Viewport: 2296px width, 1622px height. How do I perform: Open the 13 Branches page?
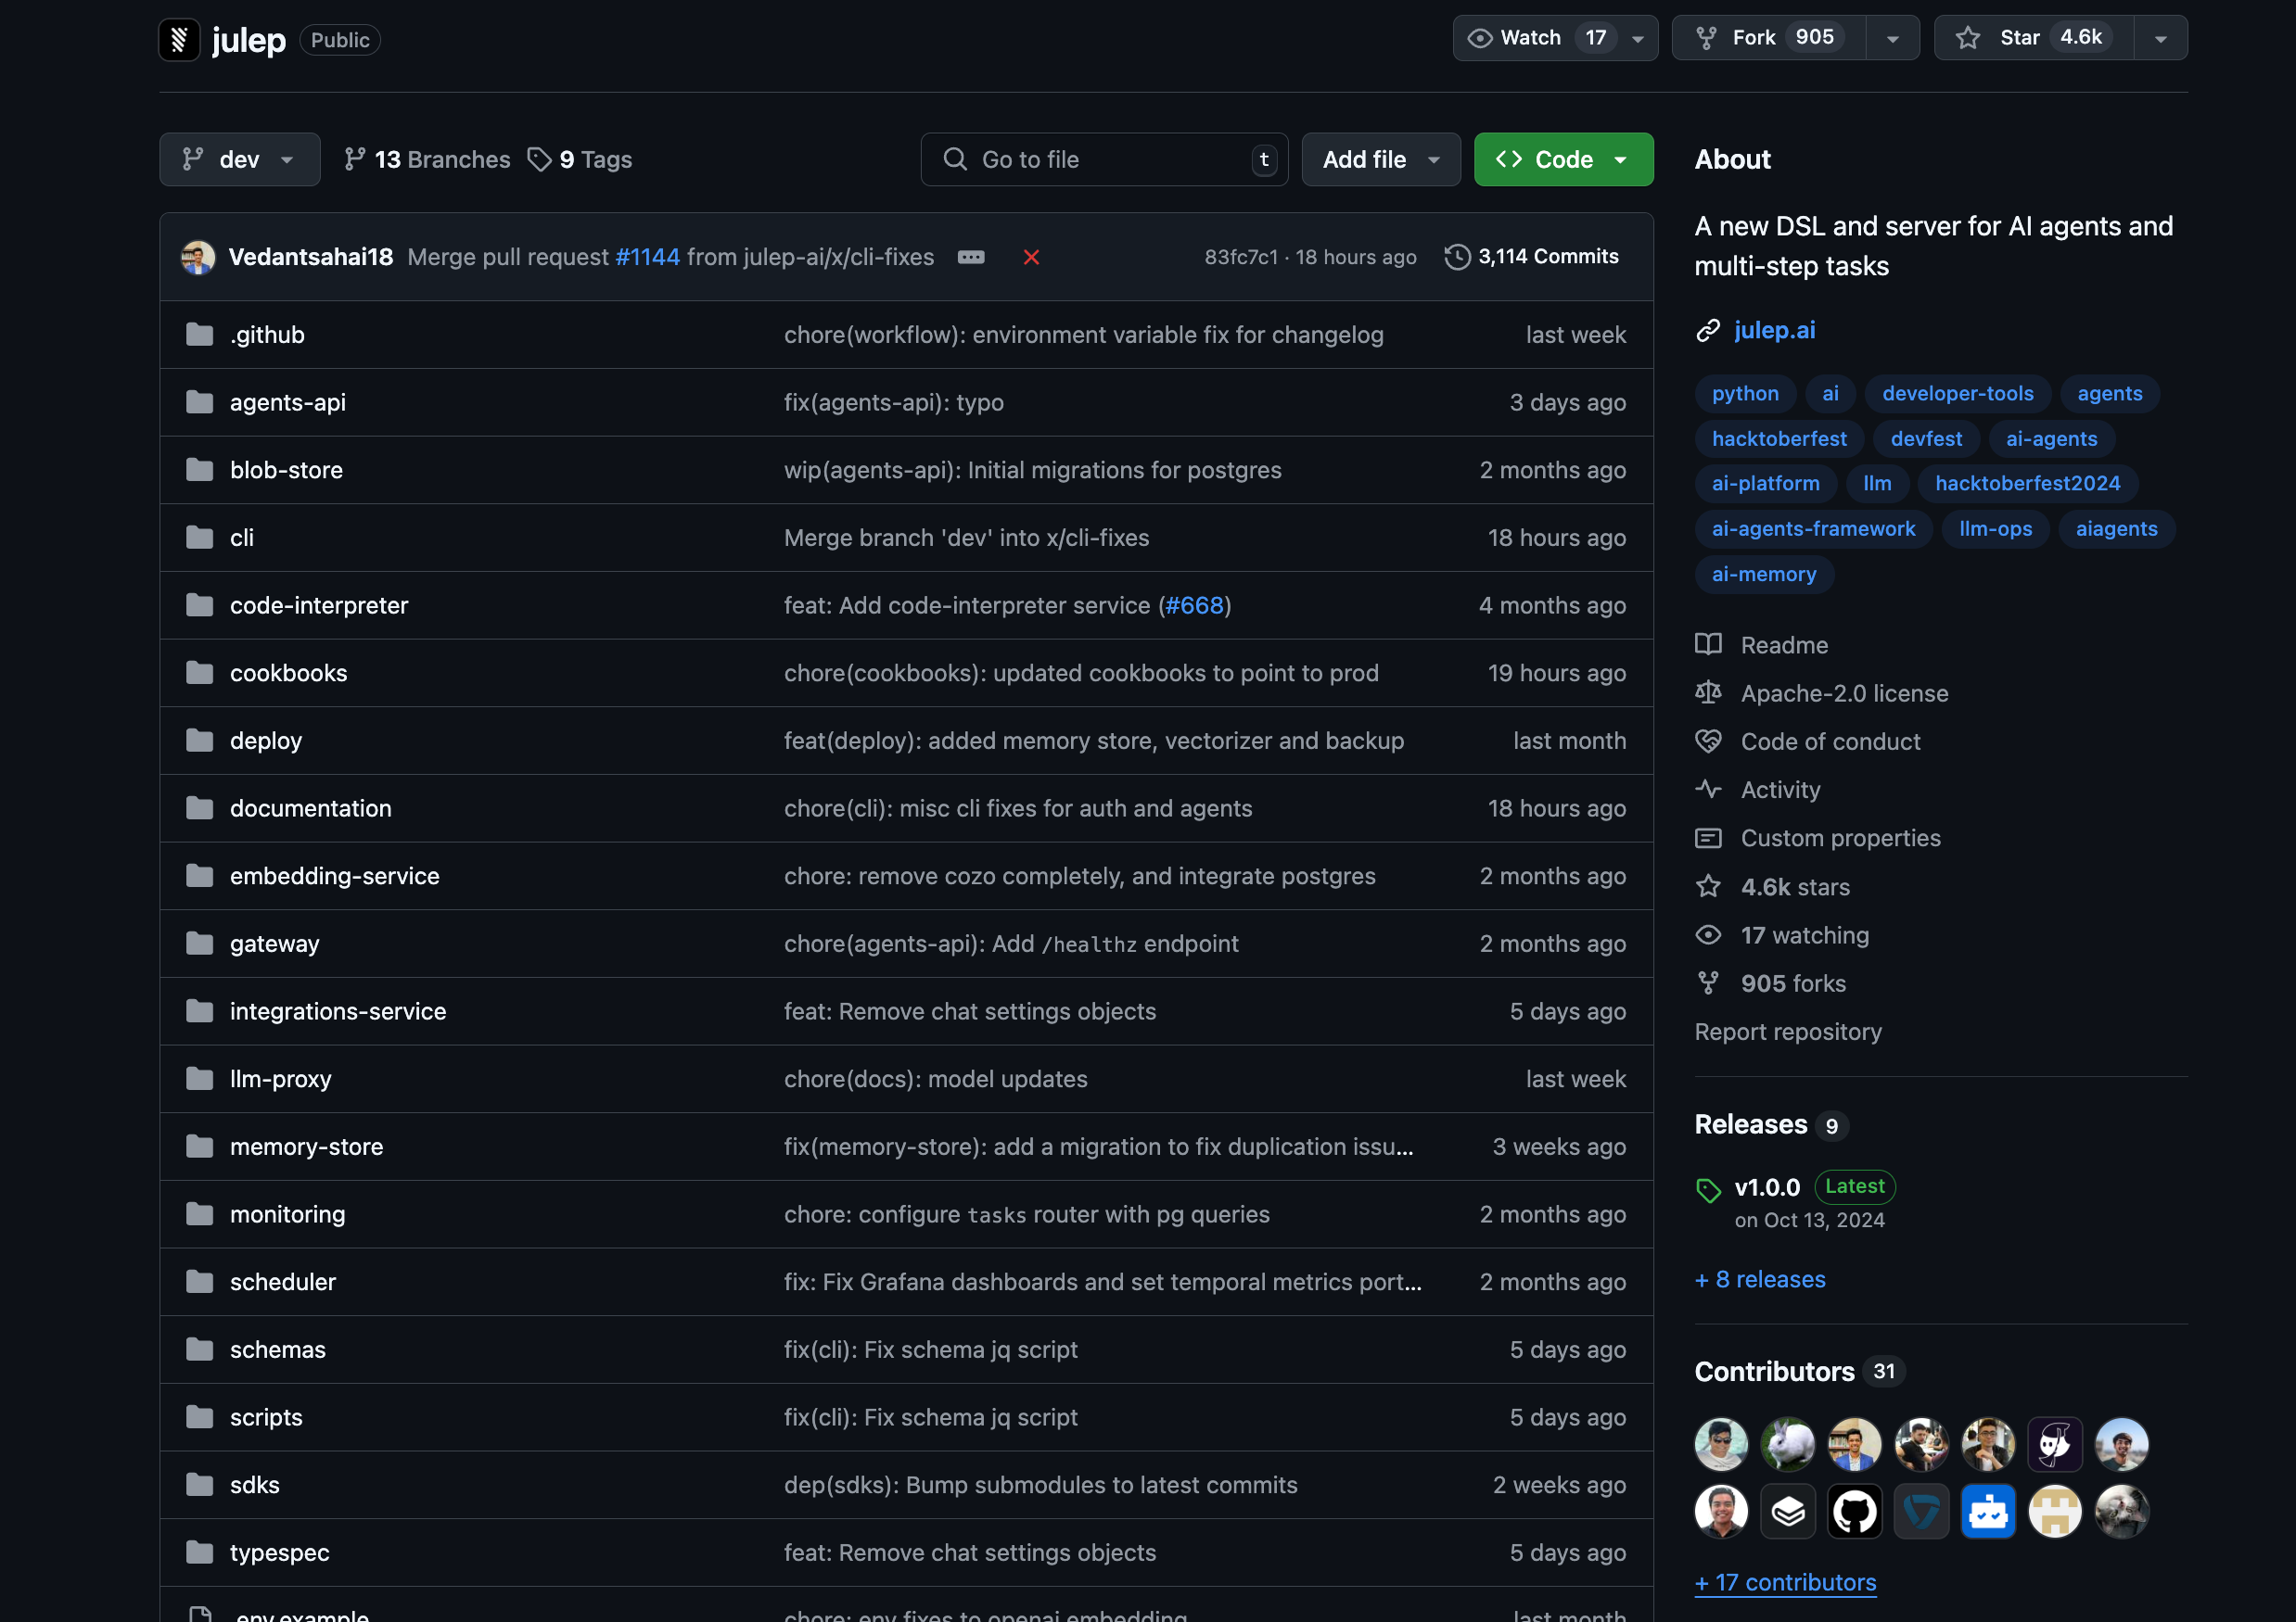(427, 160)
